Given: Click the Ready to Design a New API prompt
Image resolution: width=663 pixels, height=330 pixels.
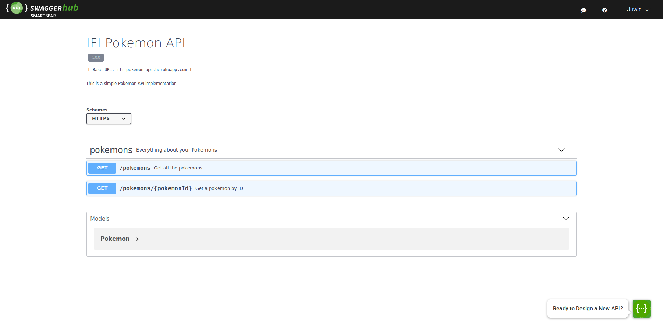Looking at the screenshot, I should point(587,308).
